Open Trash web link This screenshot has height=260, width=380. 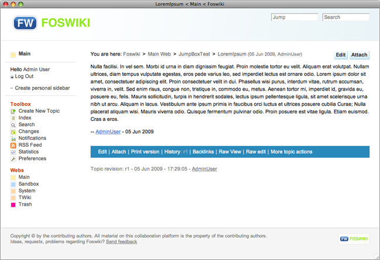tap(25, 204)
